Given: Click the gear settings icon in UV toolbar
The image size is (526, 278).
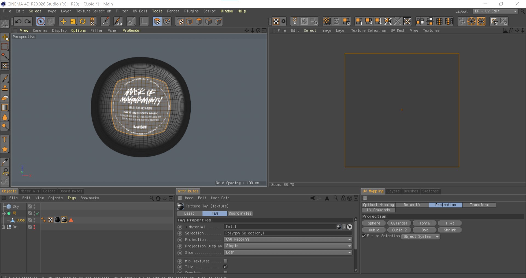Looking at the screenshot, I should [284, 21].
